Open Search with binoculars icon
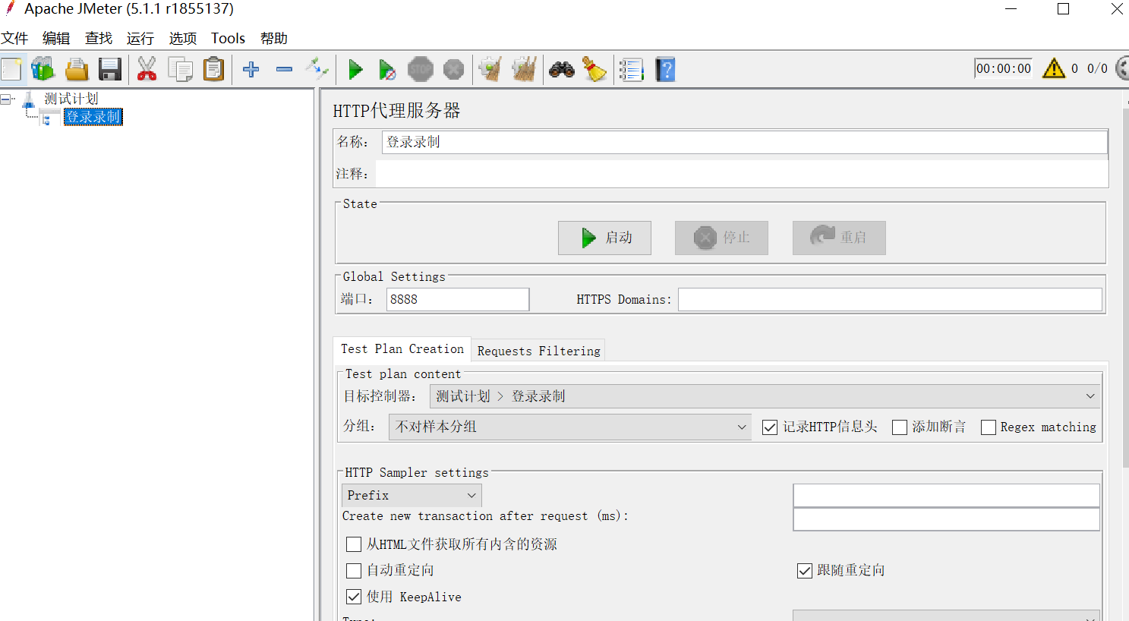Image resolution: width=1129 pixels, height=621 pixels. [x=562, y=69]
